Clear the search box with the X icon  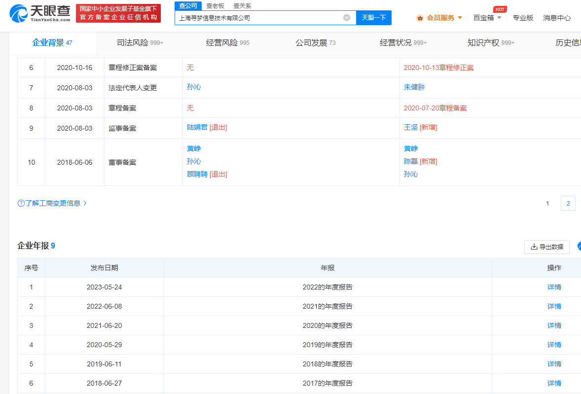347,18
